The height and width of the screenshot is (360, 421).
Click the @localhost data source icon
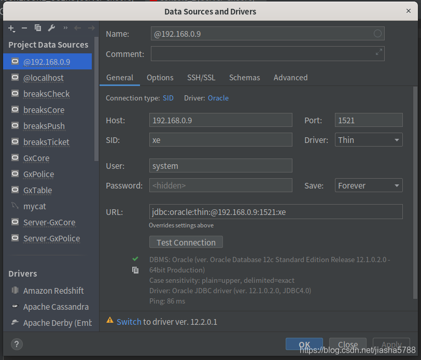point(15,78)
